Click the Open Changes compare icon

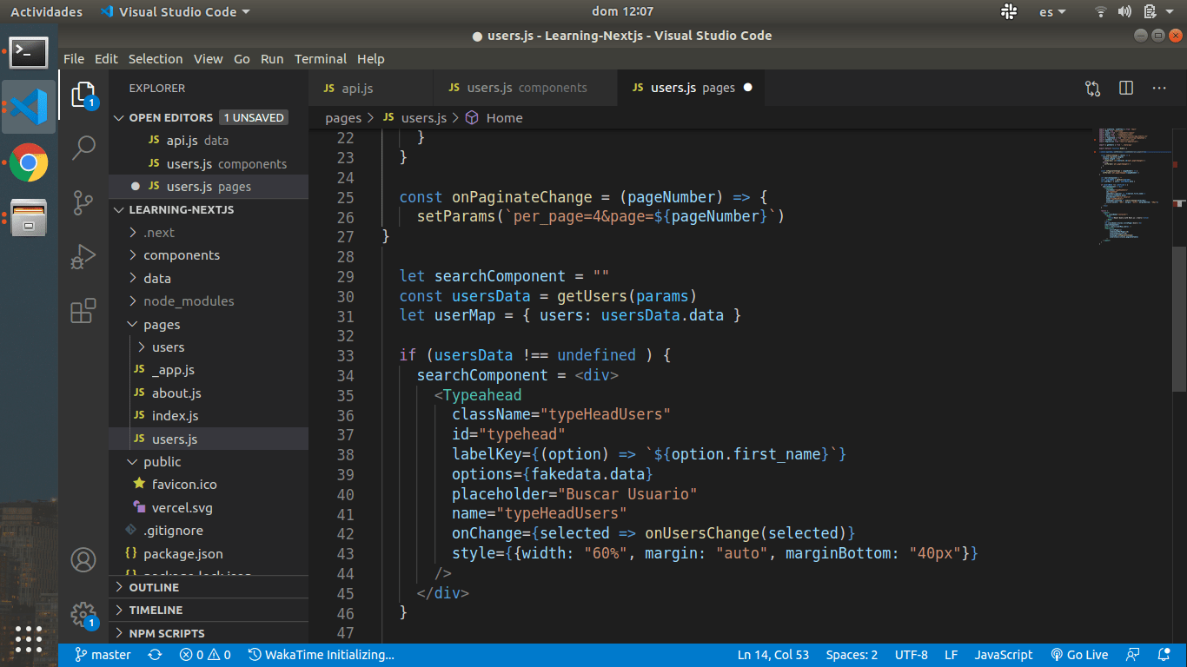coord(1092,88)
